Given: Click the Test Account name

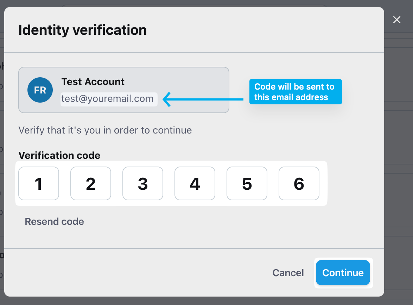Looking at the screenshot, I should [93, 82].
